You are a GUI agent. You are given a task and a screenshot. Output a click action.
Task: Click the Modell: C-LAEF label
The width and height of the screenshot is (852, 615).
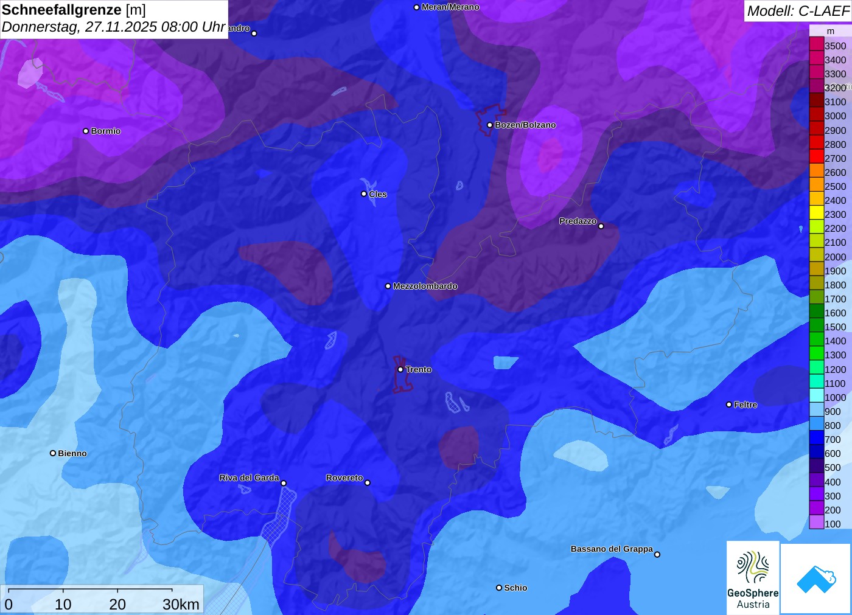click(798, 11)
